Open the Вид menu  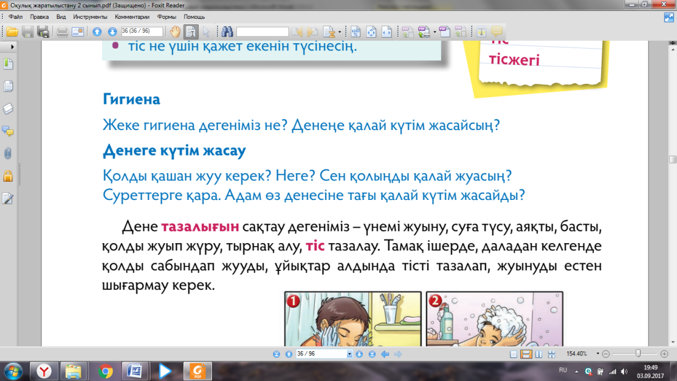[x=61, y=17]
